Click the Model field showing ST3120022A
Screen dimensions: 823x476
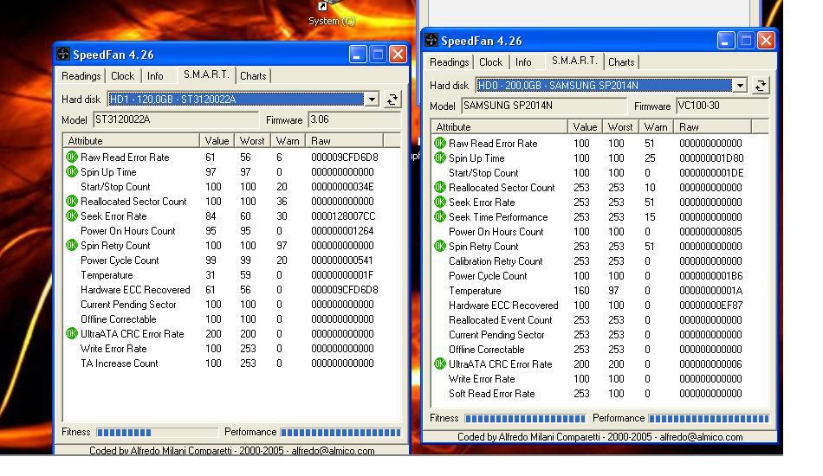[x=176, y=119]
